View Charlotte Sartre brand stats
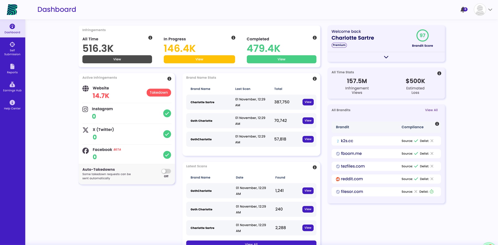This screenshot has width=498, height=245. (x=308, y=102)
